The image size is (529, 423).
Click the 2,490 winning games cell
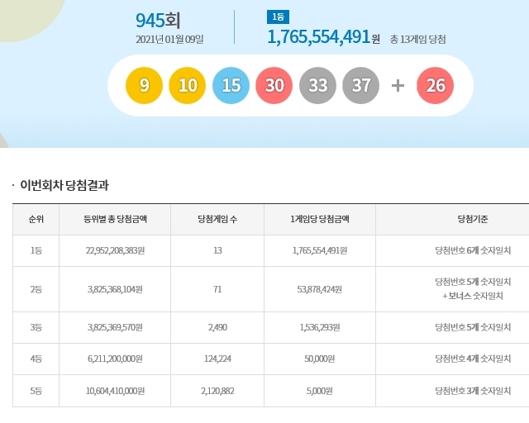point(217,327)
